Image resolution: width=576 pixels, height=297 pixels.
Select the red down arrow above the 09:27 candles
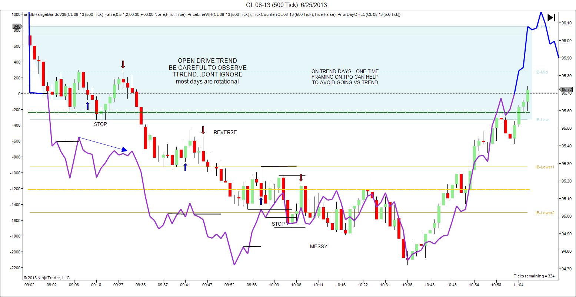point(123,64)
